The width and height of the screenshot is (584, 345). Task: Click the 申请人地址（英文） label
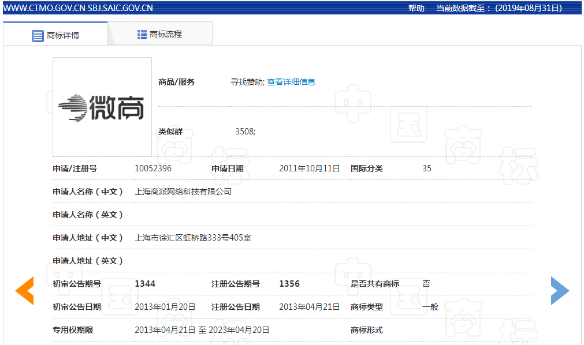[x=88, y=261]
